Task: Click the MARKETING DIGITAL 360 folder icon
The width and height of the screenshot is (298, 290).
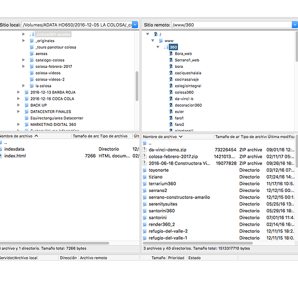Action: [27, 124]
